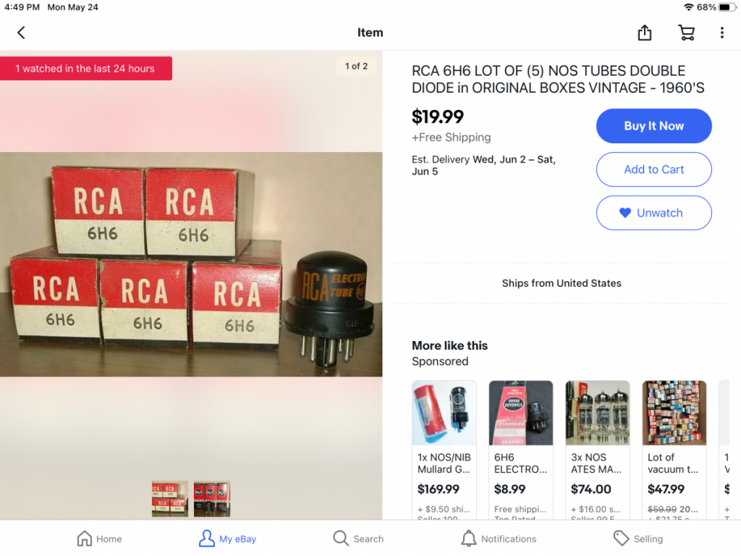Go to the Selling tag tab
Viewport: 741px width, 556px height.
(638, 539)
